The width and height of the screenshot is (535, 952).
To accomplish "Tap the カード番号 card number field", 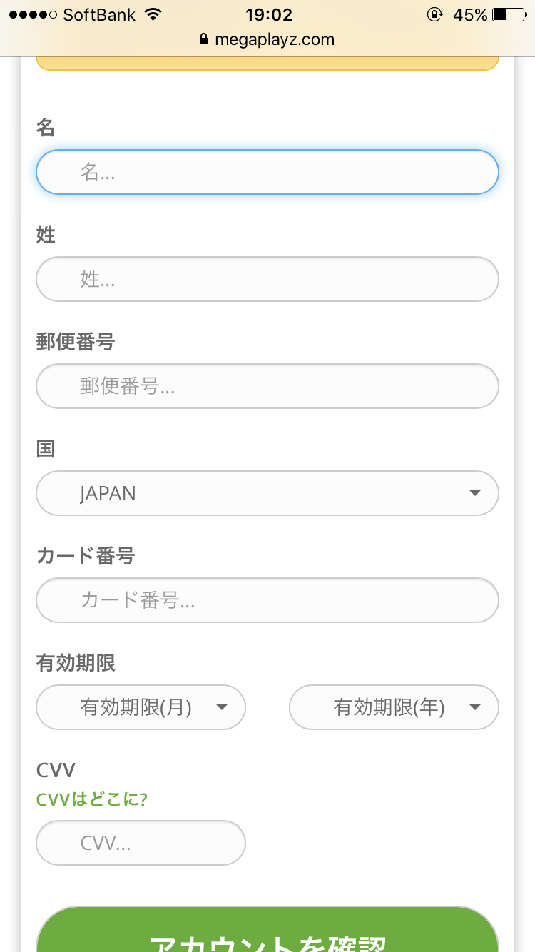I will coord(267,600).
